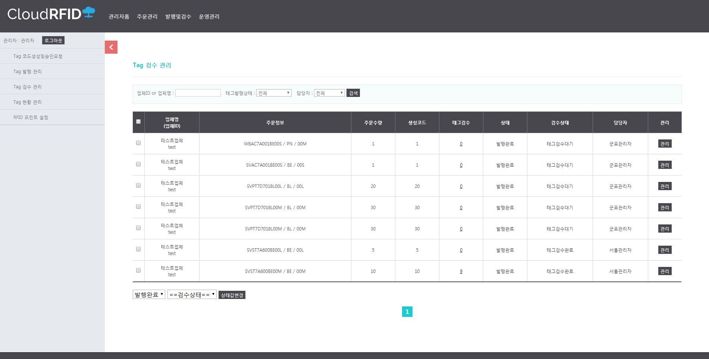709x359 pixels.
Task: Click the 로그아웃 button
Action: coord(53,40)
